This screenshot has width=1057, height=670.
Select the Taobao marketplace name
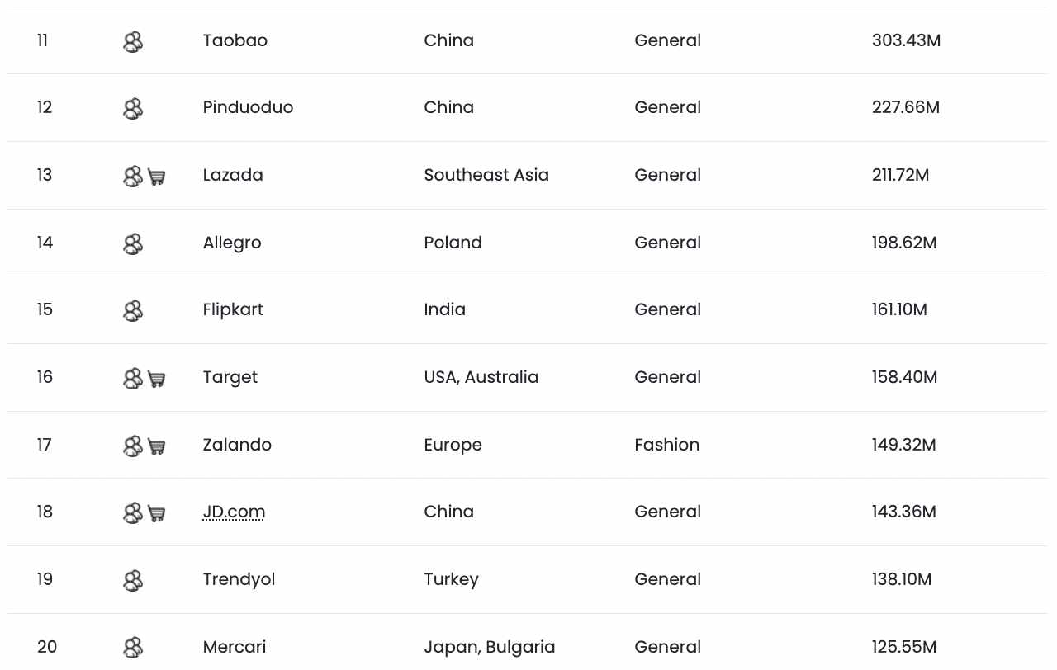(235, 40)
